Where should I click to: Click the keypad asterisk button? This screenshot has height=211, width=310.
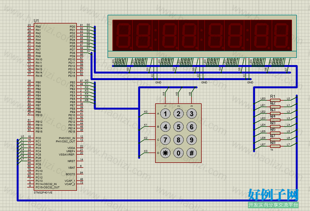tap(165, 153)
